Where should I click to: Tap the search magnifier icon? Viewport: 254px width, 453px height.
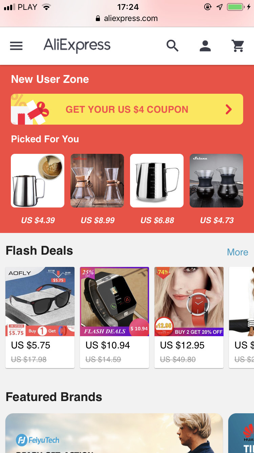click(x=172, y=46)
